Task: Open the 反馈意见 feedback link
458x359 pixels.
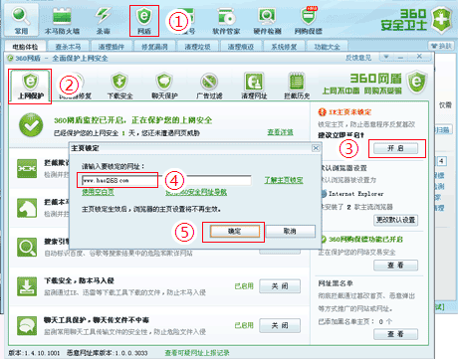Action: click(358, 58)
